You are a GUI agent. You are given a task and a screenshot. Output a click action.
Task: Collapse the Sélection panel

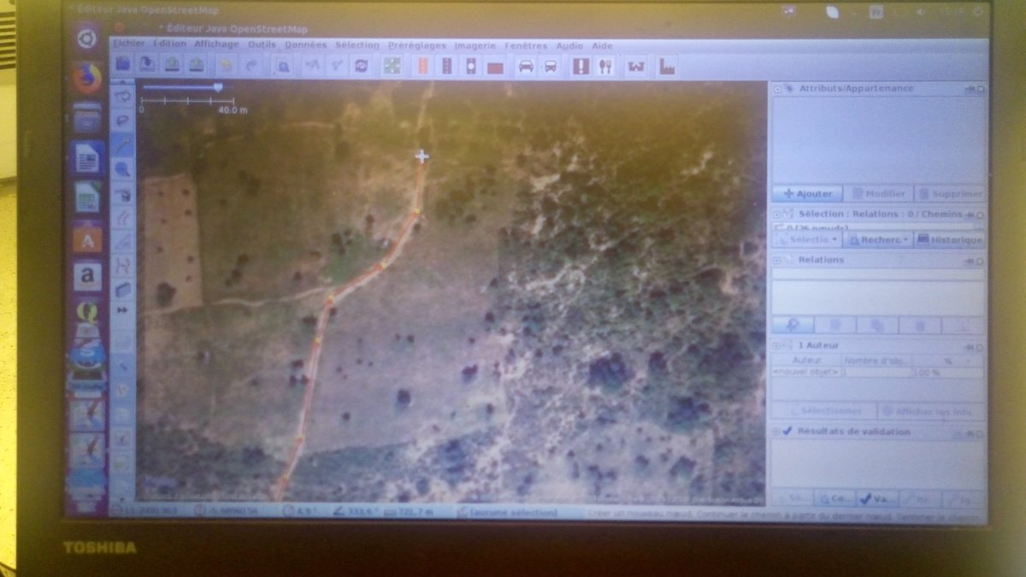click(x=778, y=214)
